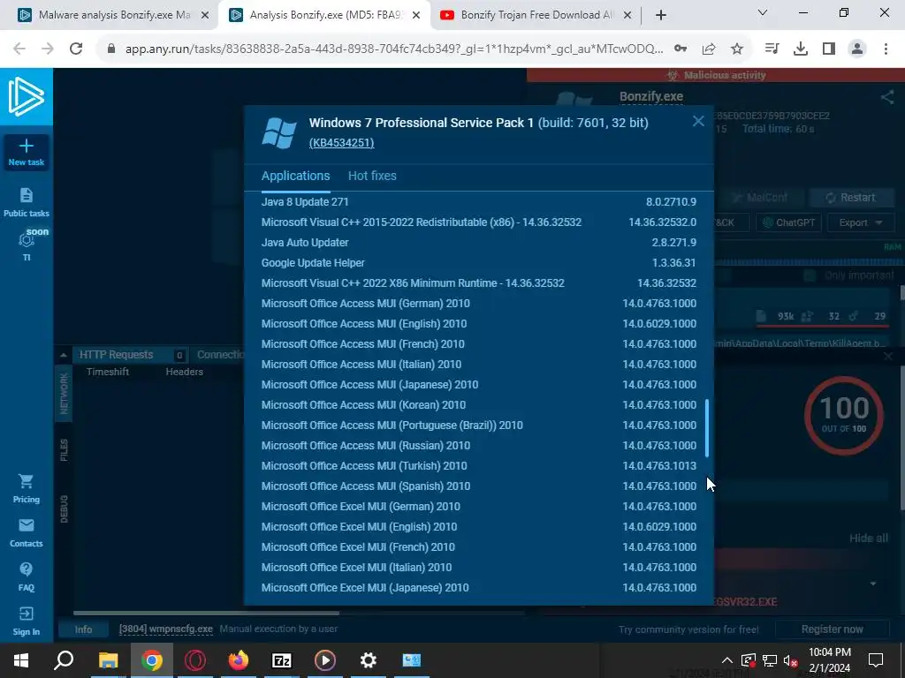The width and height of the screenshot is (905, 678).
Task: Bookmark this page with star icon
Action: click(736, 49)
